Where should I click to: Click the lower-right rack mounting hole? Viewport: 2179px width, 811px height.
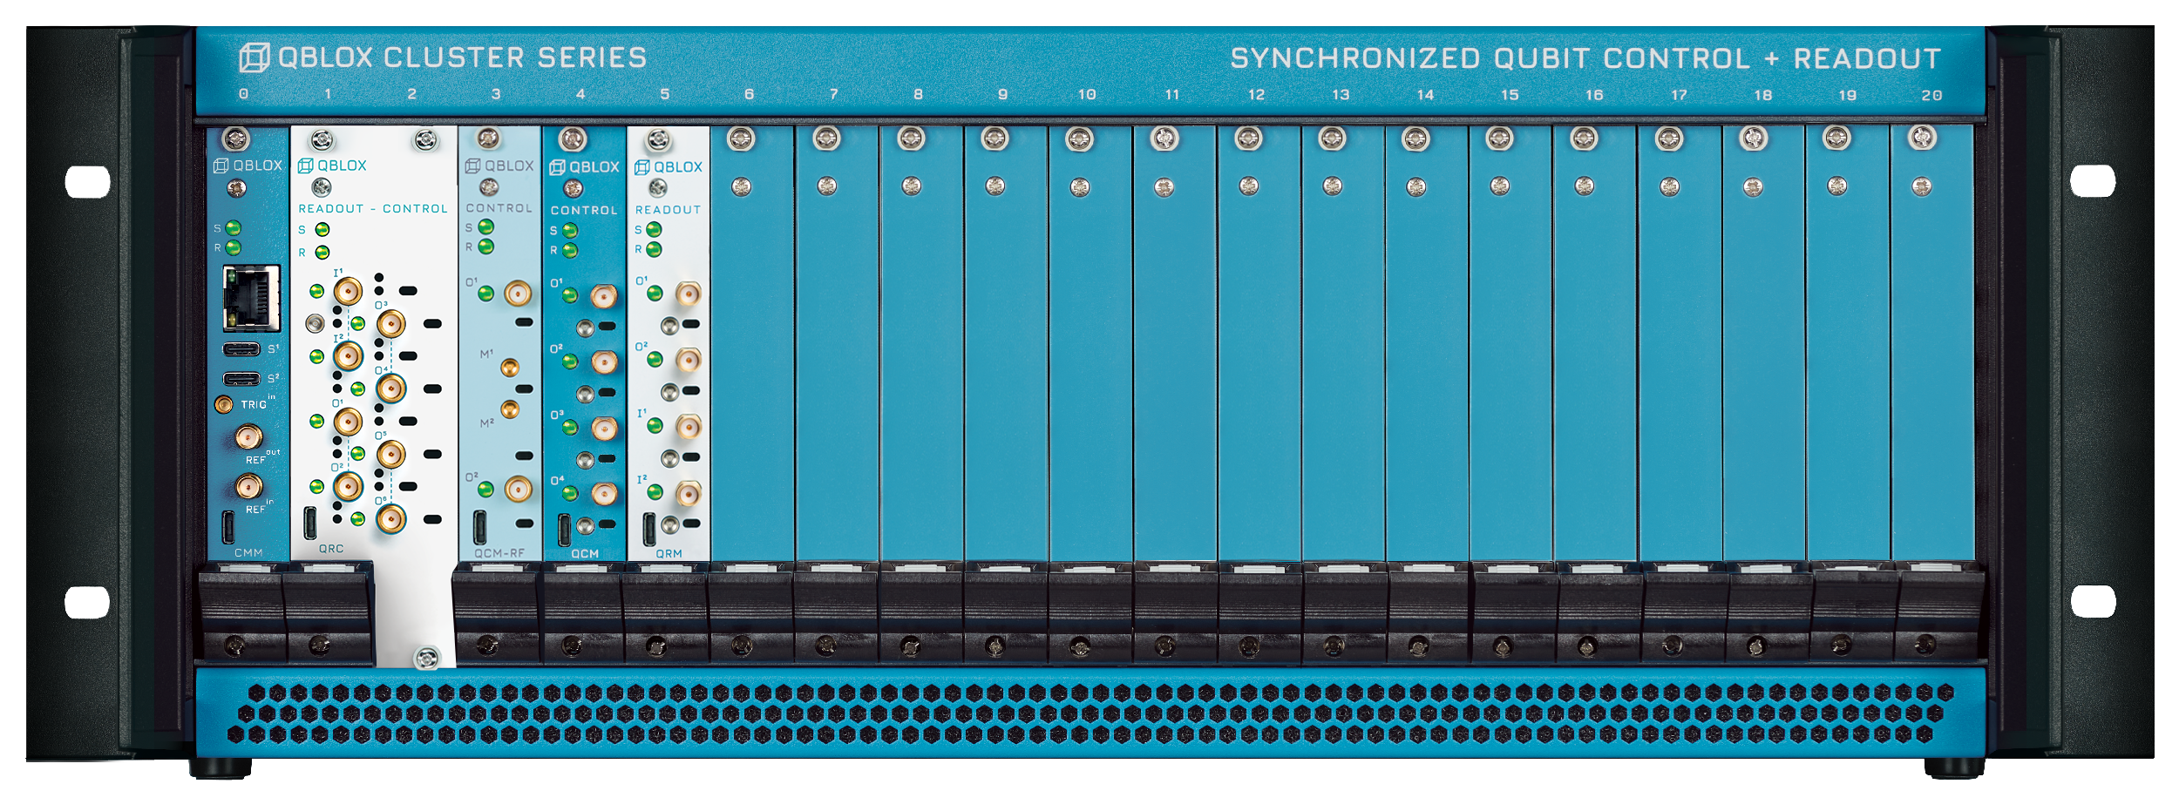[x=2093, y=601]
